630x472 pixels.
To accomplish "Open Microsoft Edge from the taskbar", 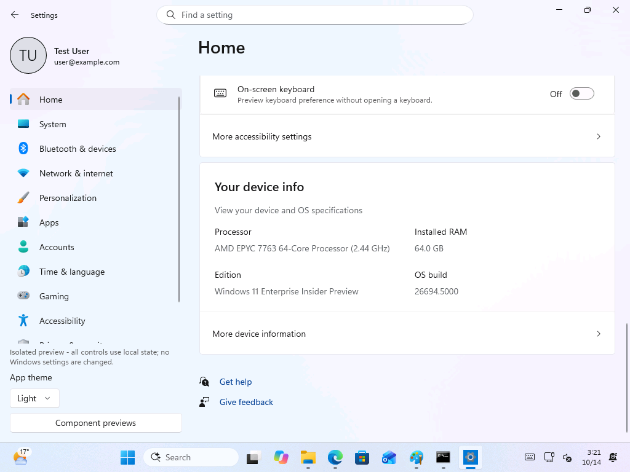I will click(x=335, y=457).
